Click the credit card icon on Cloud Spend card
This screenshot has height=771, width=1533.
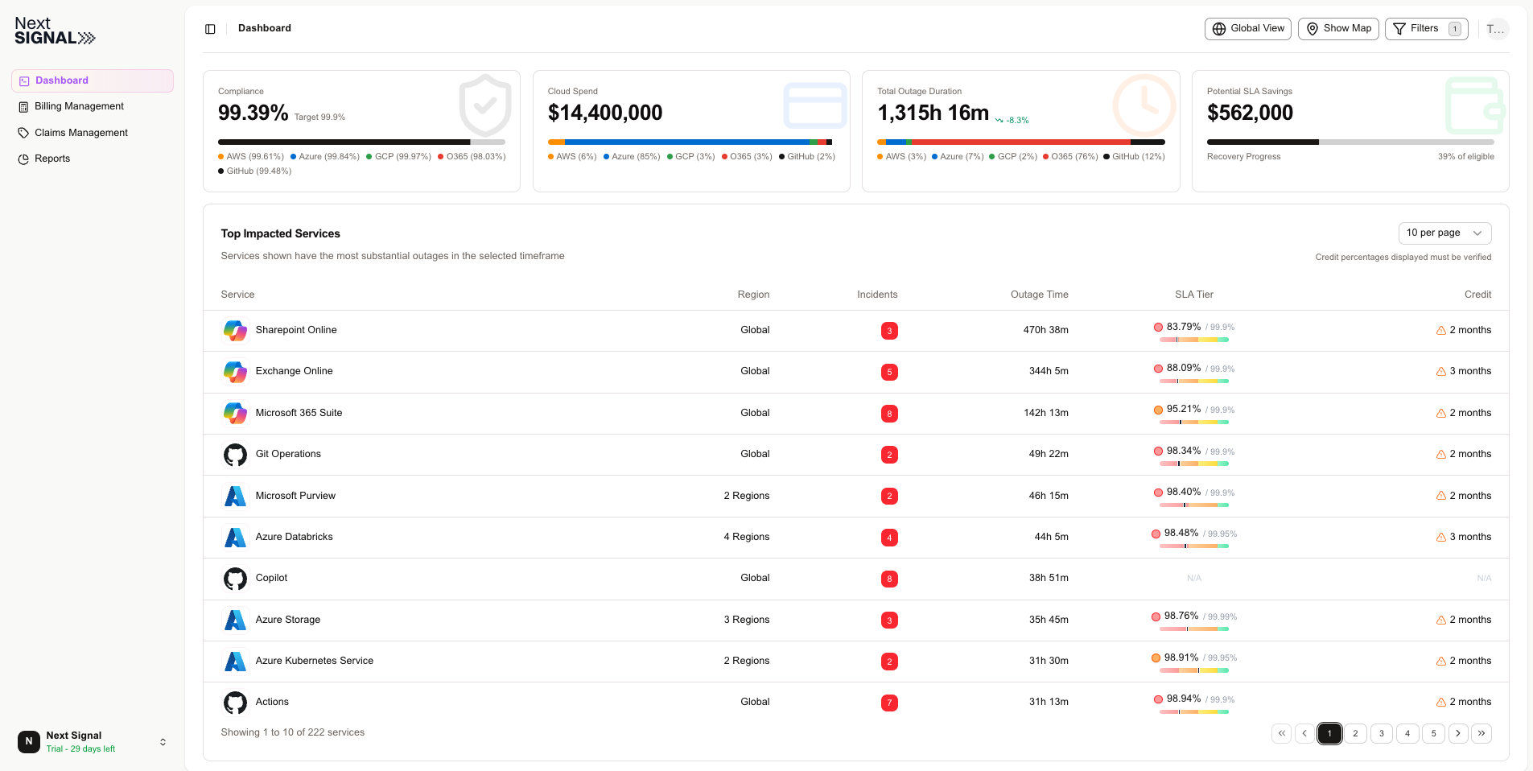tap(814, 105)
